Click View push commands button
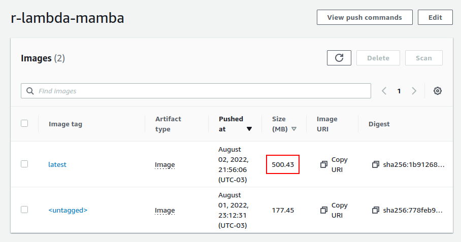This screenshot has width=461, height=242. click(365, 17)
